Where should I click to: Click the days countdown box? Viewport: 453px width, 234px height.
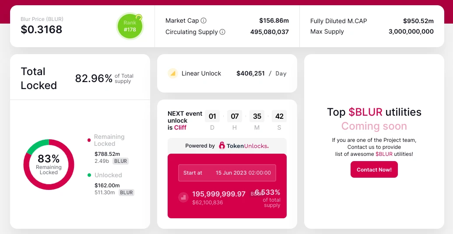coord(212,117)
